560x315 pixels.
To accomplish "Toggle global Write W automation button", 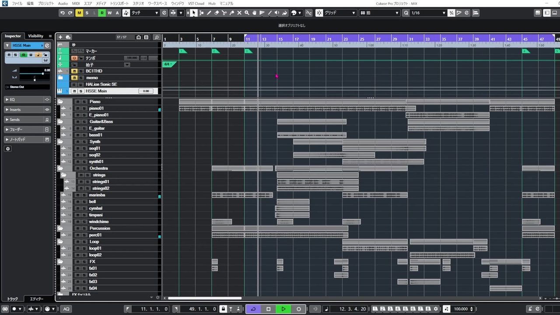I will click(109, 13).
